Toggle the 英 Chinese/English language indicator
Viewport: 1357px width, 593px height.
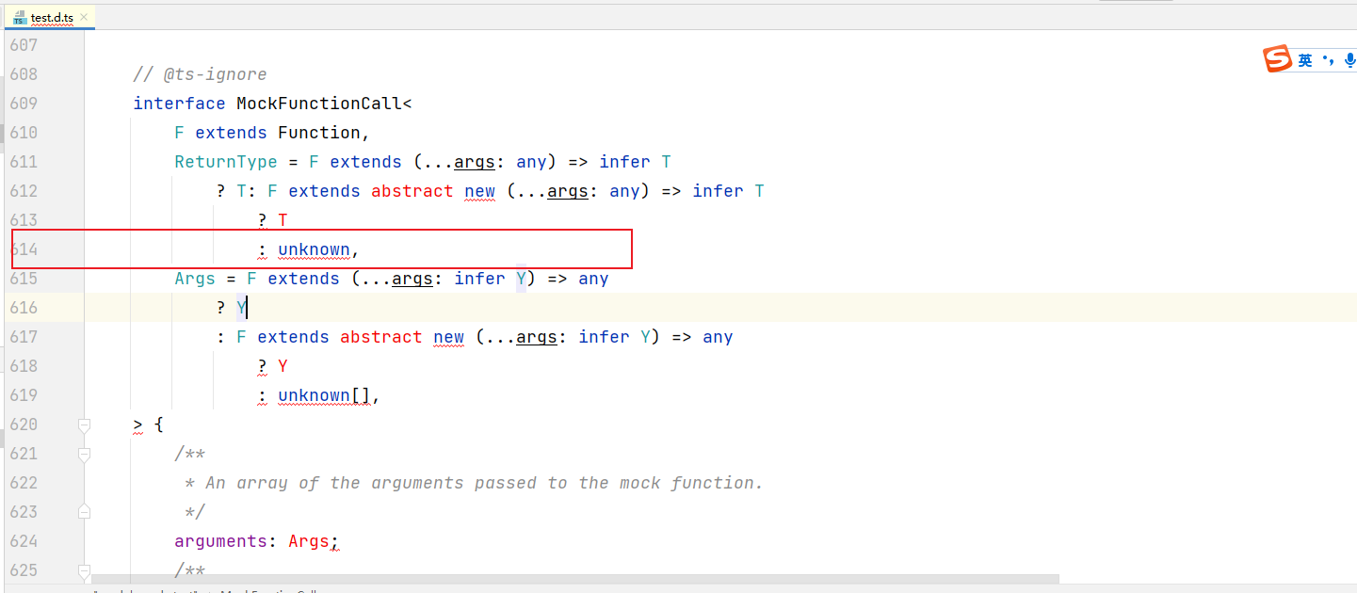[x=1303, y=59]
